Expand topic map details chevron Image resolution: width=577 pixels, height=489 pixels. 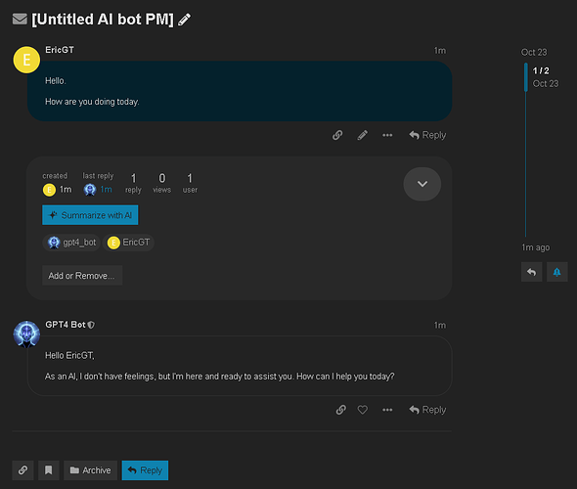coord(422,184)
